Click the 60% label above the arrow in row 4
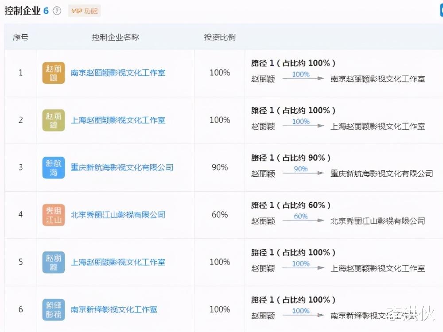Screen dimensions: 443x332 tap(300, 216)
